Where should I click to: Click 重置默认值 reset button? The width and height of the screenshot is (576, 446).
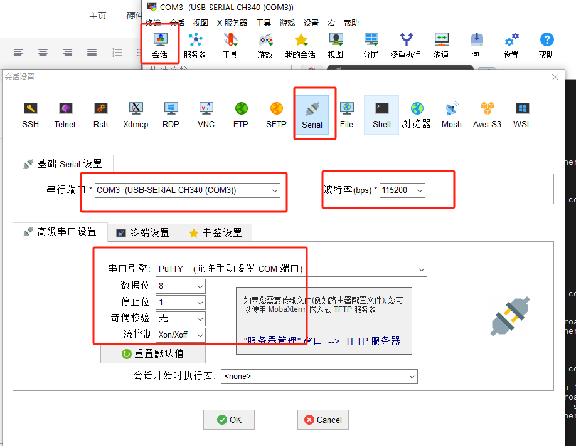coord(153,353)
